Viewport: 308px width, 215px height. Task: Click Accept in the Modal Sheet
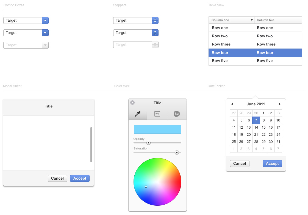[80, 178]
